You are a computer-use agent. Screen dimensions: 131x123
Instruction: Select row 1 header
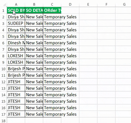(x=3, y=10)
